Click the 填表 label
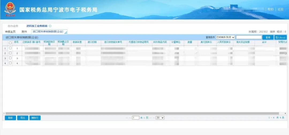The width and height of the screenshot is (289, 135). (x=272, y=32)
